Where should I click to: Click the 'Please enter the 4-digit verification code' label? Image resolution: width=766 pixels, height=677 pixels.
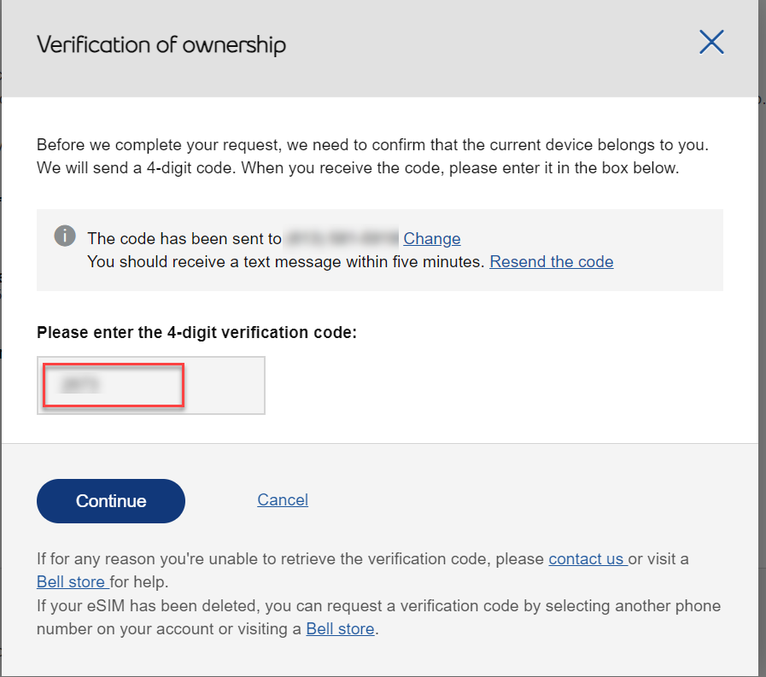pos(196,333)
